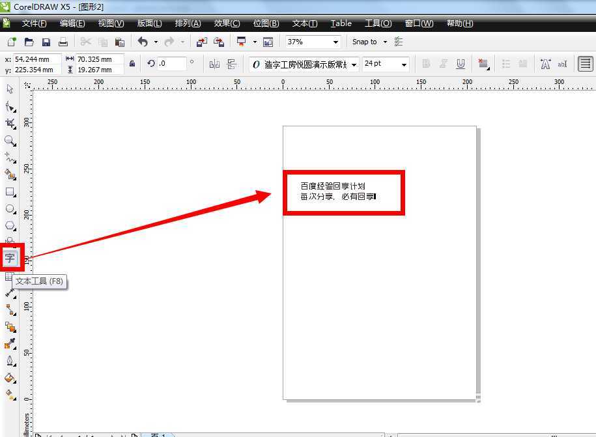Select the Eyedropper tool
This screenshot has height=437, width=596.
click(10, 343)
